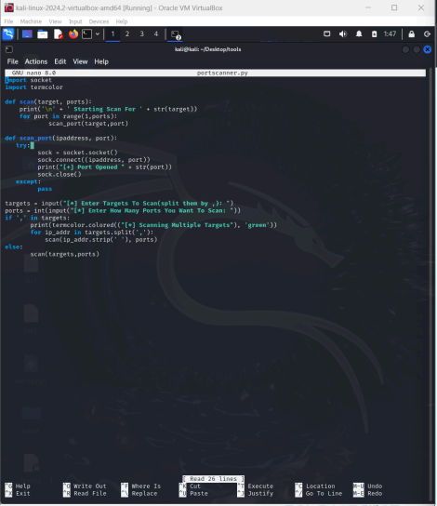
Task: Click the show desktop panel icon
Action: [x=27, y=33]
